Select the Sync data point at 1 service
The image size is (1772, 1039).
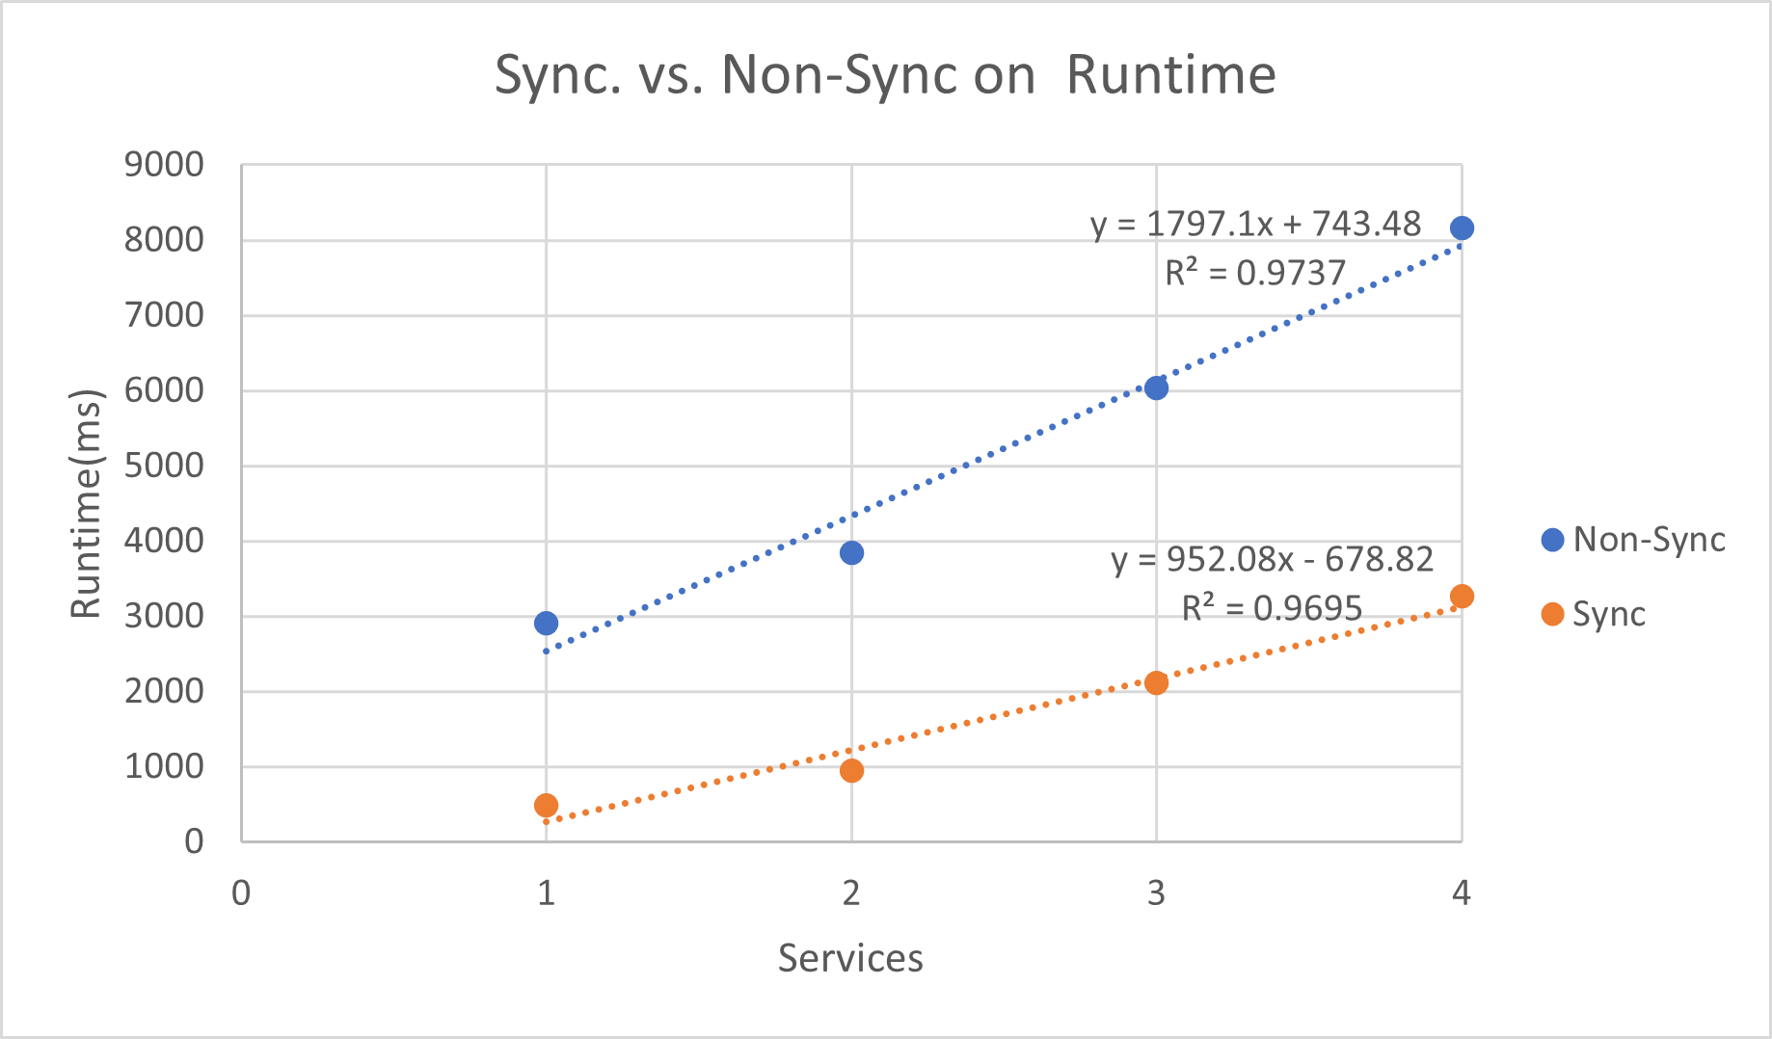click(546, 805)
